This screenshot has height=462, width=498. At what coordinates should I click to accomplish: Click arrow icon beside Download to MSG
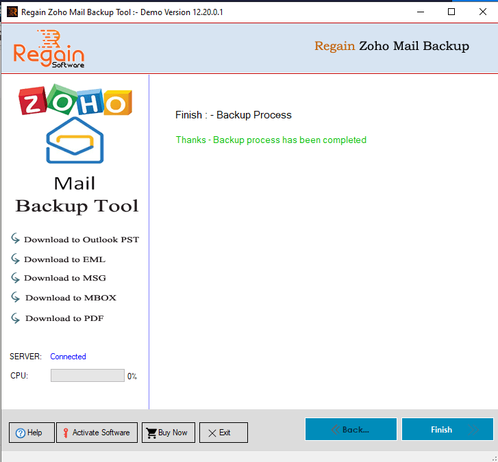pyautogui.click(x=15, y=278)
